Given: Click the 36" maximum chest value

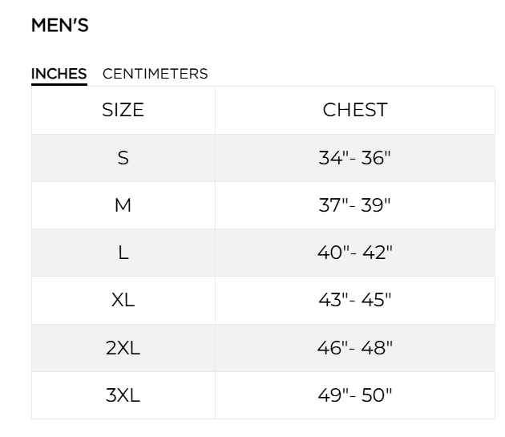Looking at the screenshot, I should (375, 158).
